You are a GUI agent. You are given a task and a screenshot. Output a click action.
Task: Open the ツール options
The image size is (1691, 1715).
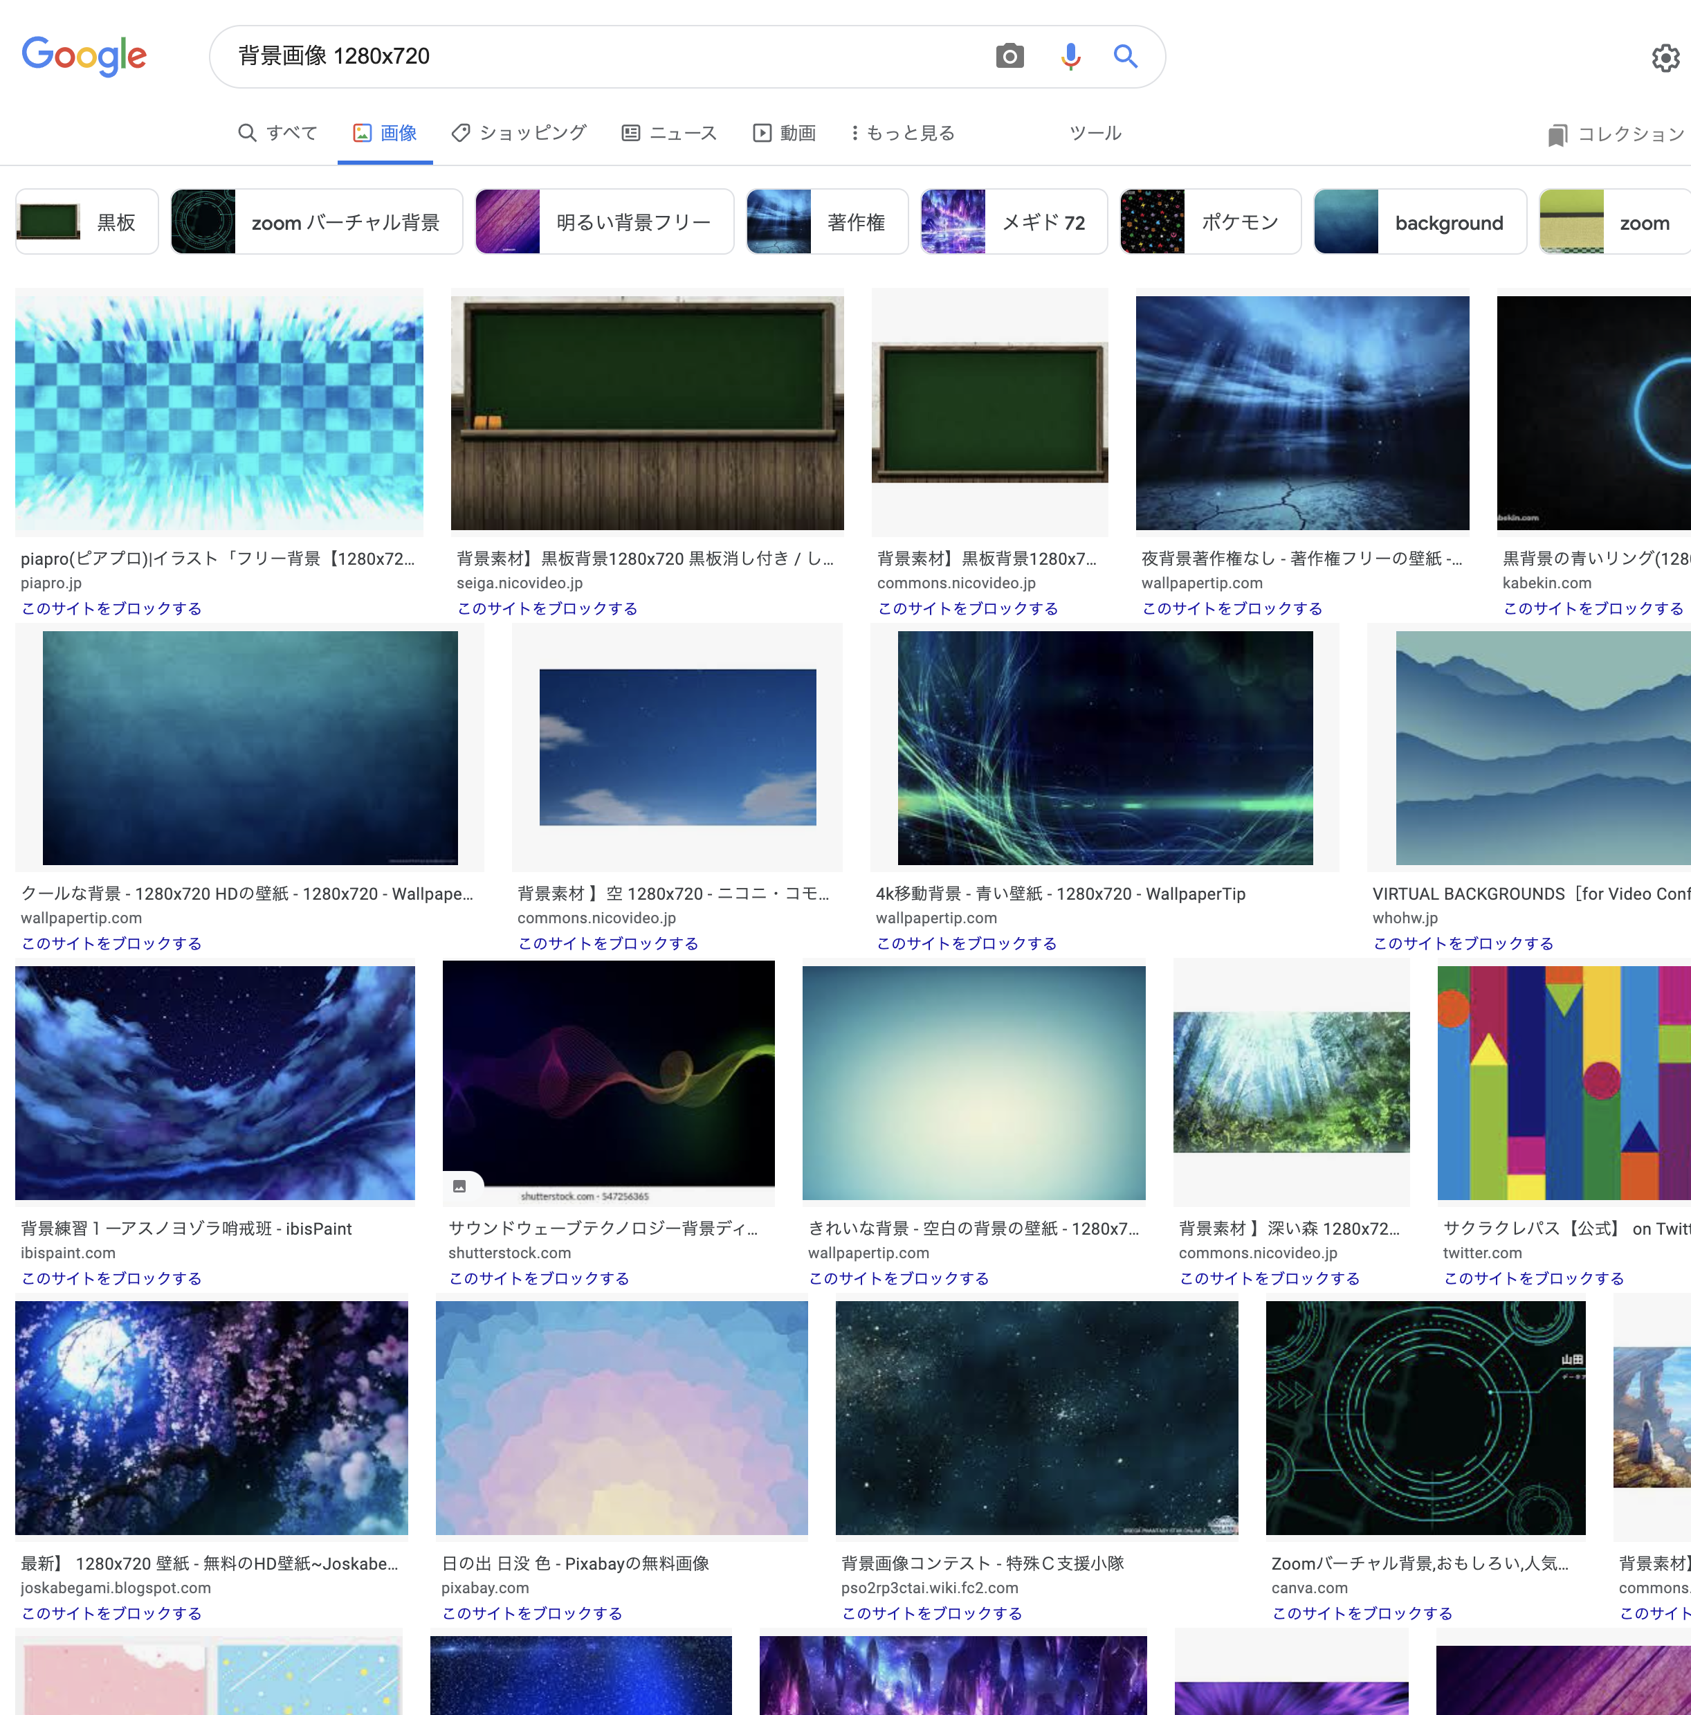click(1095, 133)
